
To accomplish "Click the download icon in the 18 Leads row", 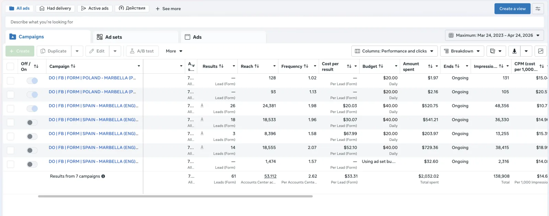I will click(202, 120).
